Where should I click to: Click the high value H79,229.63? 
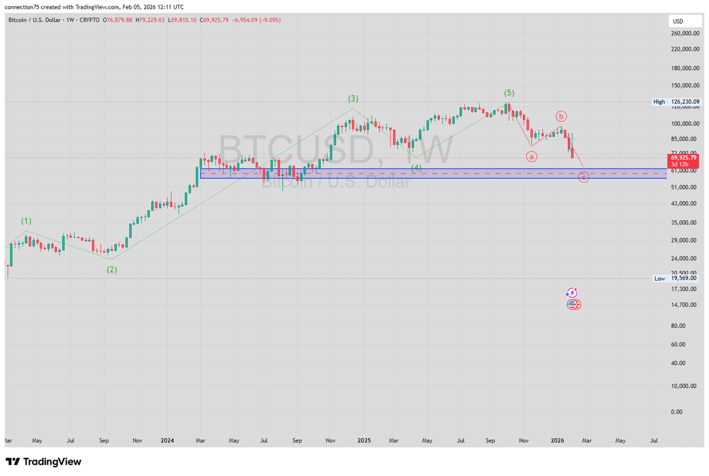(x=151, y=20)
